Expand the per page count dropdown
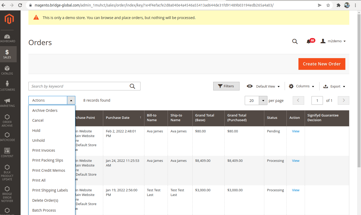Image resolution: width=361 pixels, height=215 pixels. click(x=263, y=101)
